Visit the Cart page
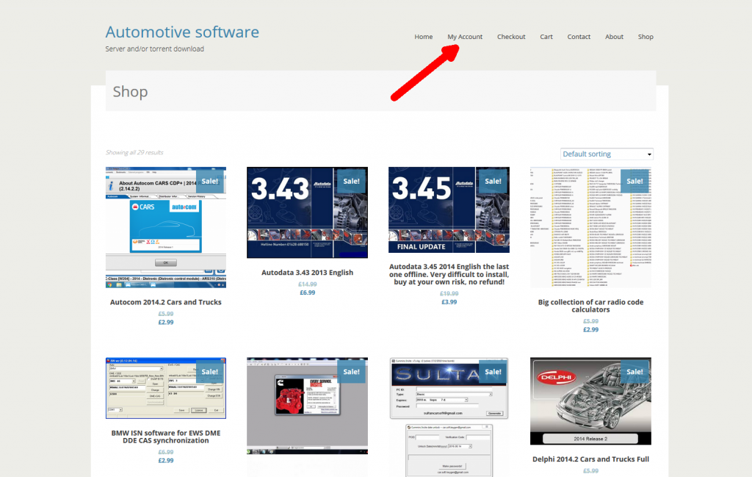This screenshot has width=752, height=477. pyautogui.click(x=546, y=36)
